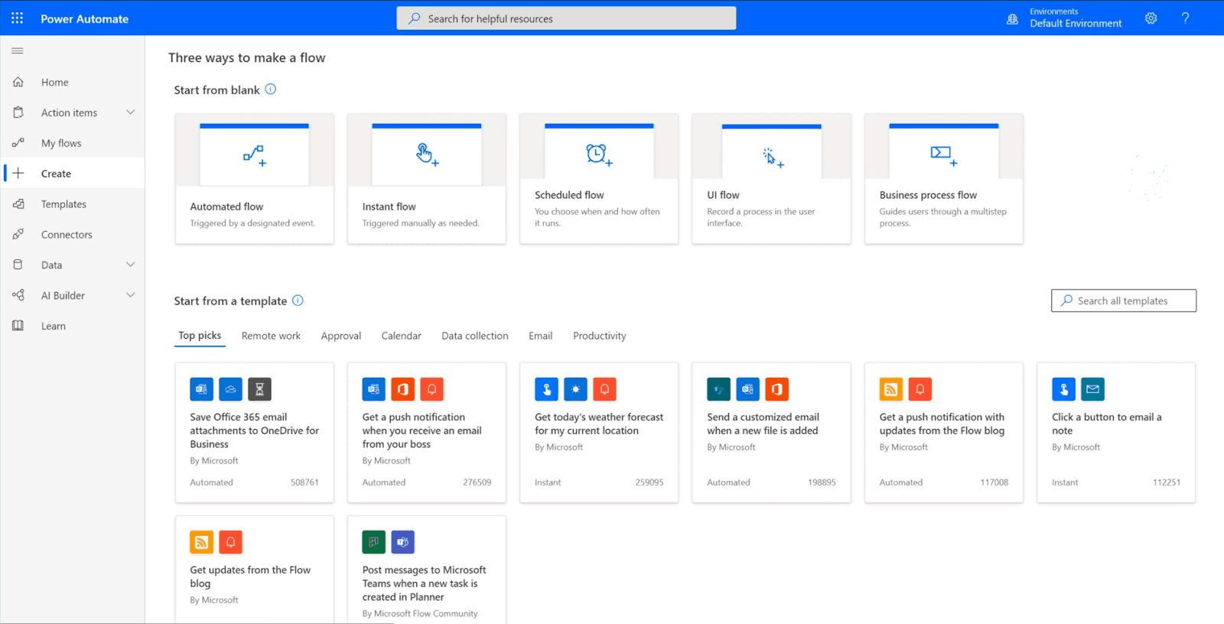Click the Home house icon
This screenshot has width=1224, height=624.
18,82
